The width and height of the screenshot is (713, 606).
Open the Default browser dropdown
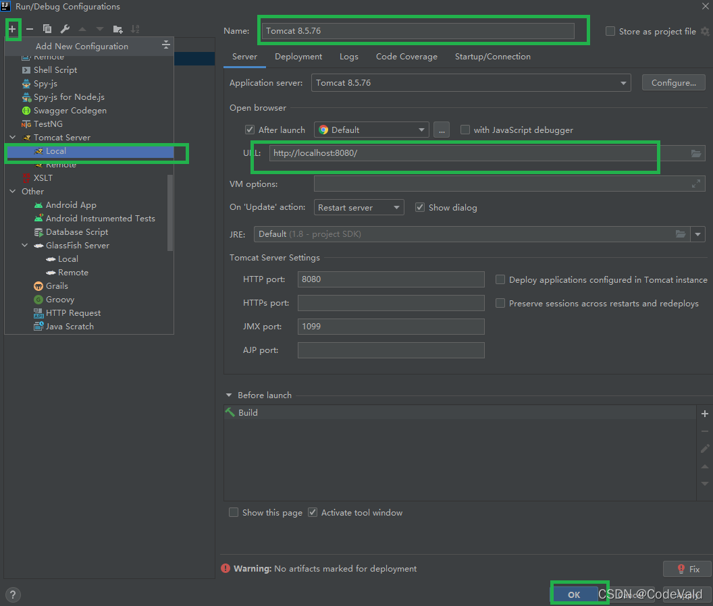click(371, 130)
